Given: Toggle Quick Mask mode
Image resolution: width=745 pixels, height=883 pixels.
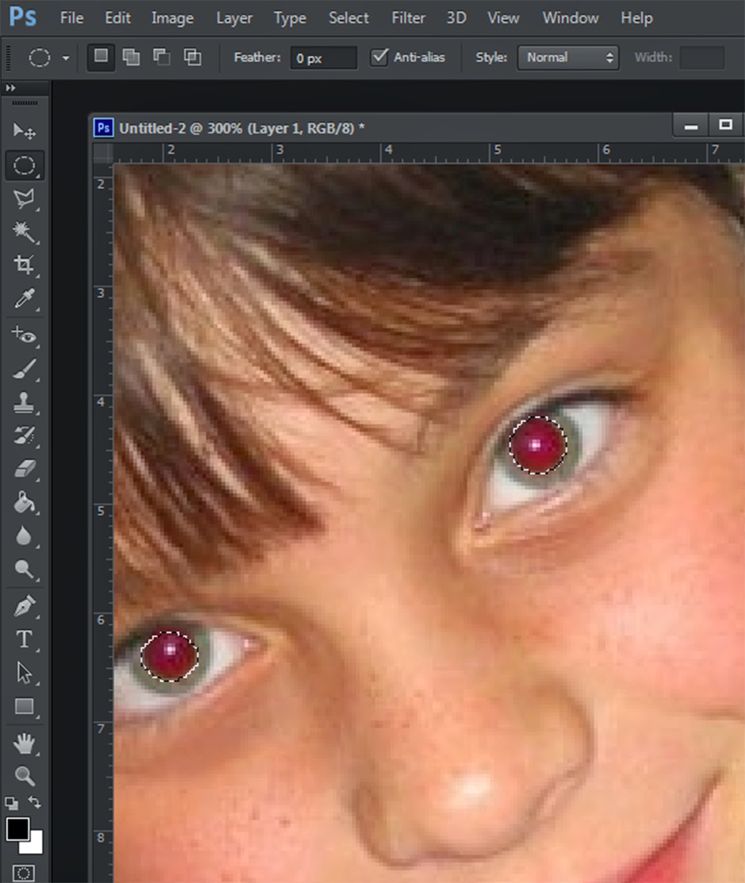Looking at the screenshot, I should coord(24,873).
